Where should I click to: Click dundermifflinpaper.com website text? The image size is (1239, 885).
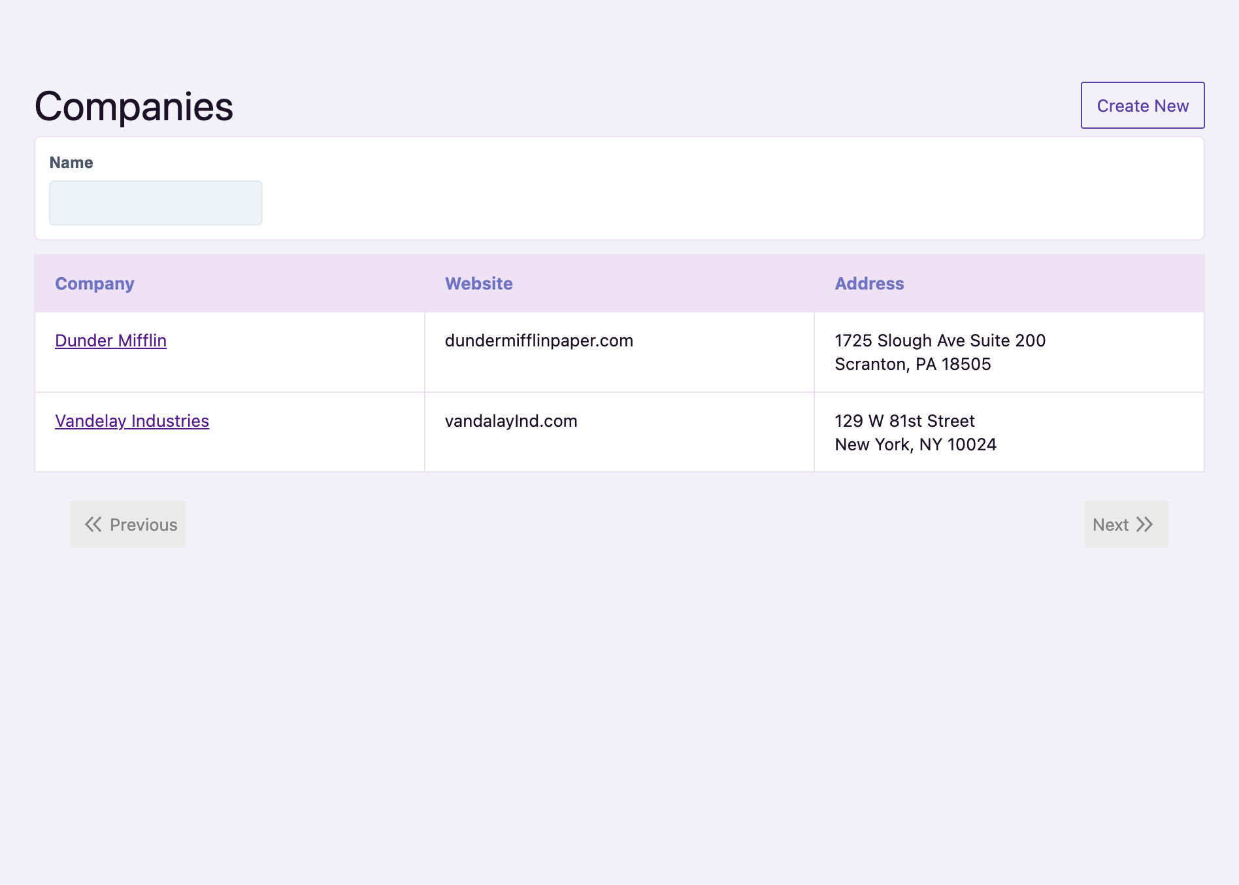(x=538, y=341)
